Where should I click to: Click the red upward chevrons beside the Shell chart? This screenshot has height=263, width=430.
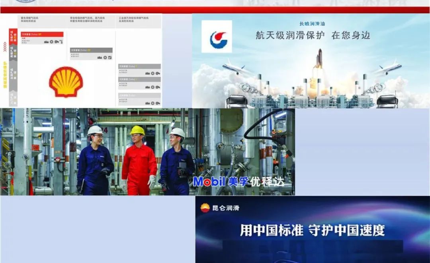(5, 47)
